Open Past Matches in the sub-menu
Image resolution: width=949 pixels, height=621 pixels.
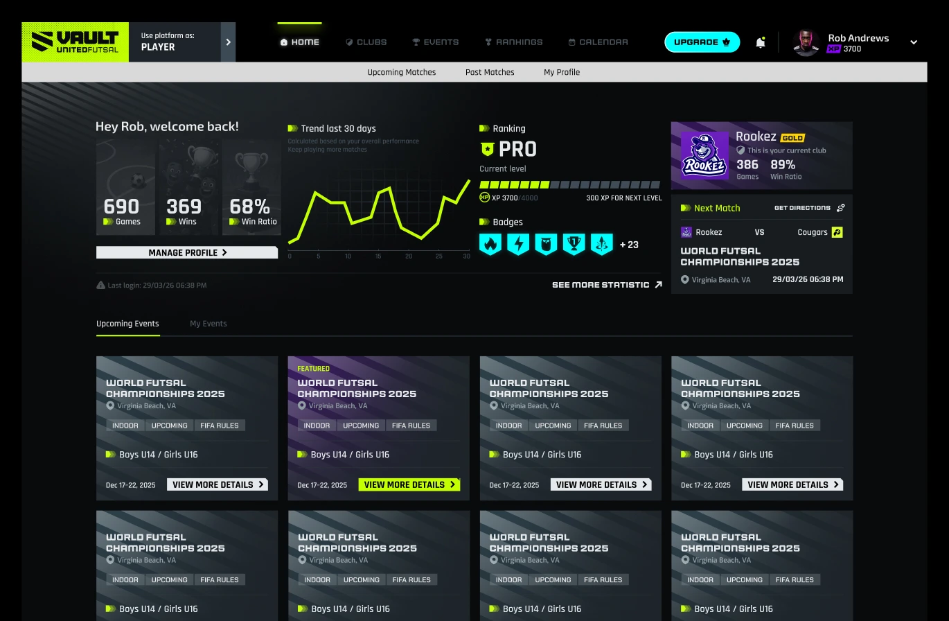point(490,72)
